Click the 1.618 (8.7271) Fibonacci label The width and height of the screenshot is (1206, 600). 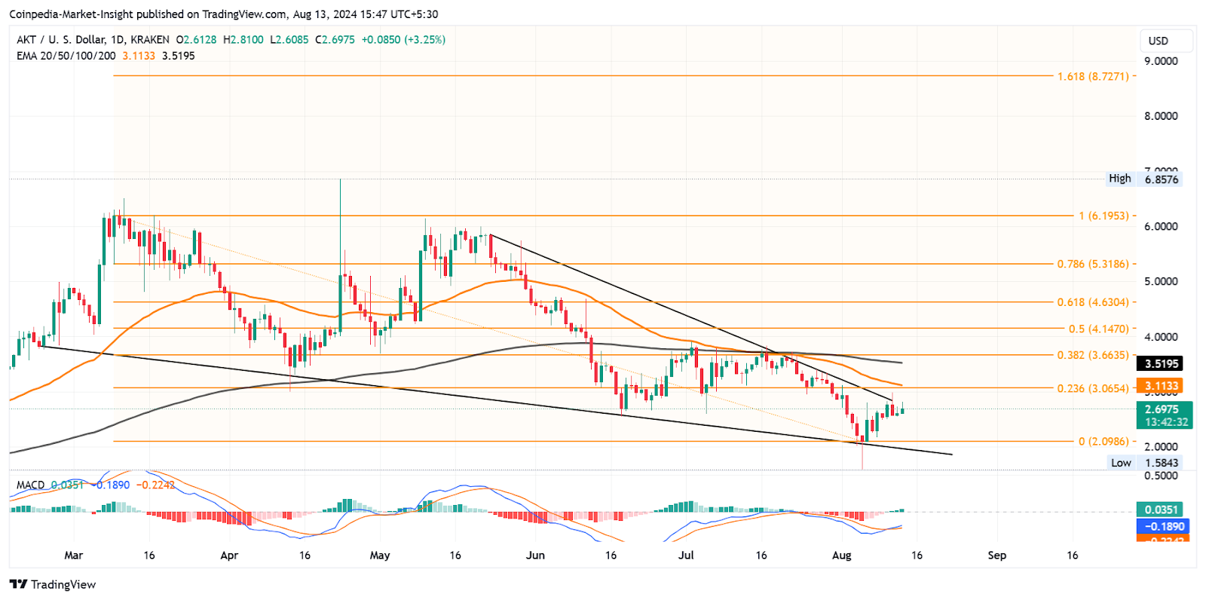click(1093, 76)
